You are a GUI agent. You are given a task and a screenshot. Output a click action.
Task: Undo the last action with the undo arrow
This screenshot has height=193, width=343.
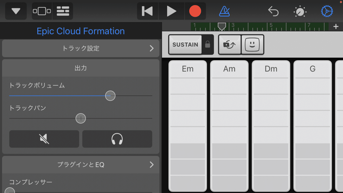tap(273, 11)
